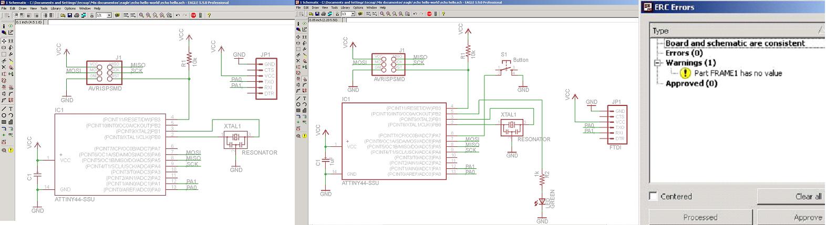The image size is (826, 225).
Task: Select the Circle tool in left window palette
Action: point(4,115)
